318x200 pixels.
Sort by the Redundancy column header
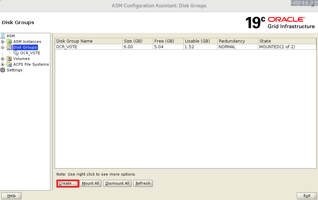(x=238, y=41)
